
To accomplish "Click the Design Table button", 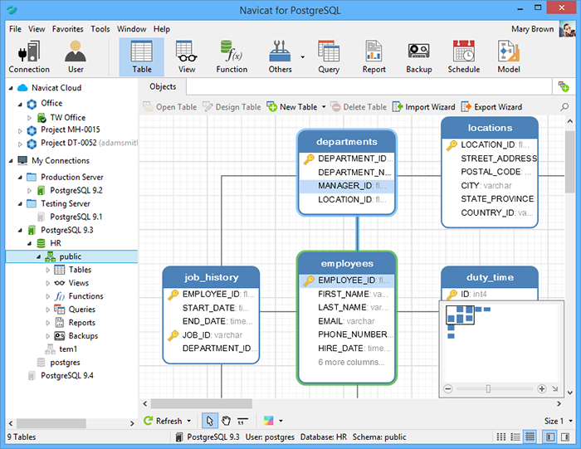I will tap(232, 107).
